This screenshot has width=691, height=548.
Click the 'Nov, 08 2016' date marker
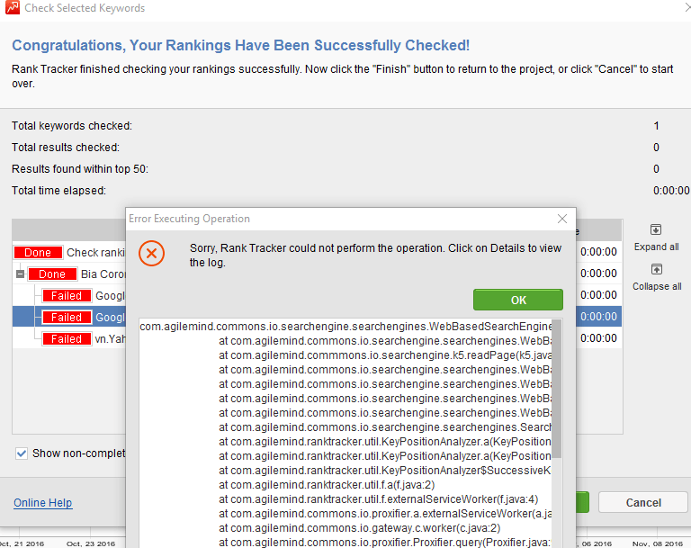click(657, 544)
